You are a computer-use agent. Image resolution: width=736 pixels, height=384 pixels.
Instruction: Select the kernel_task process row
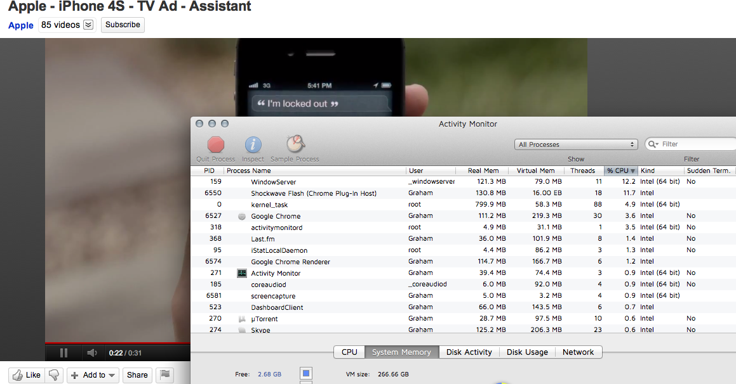pyautogui.click(x=464, y=205)
